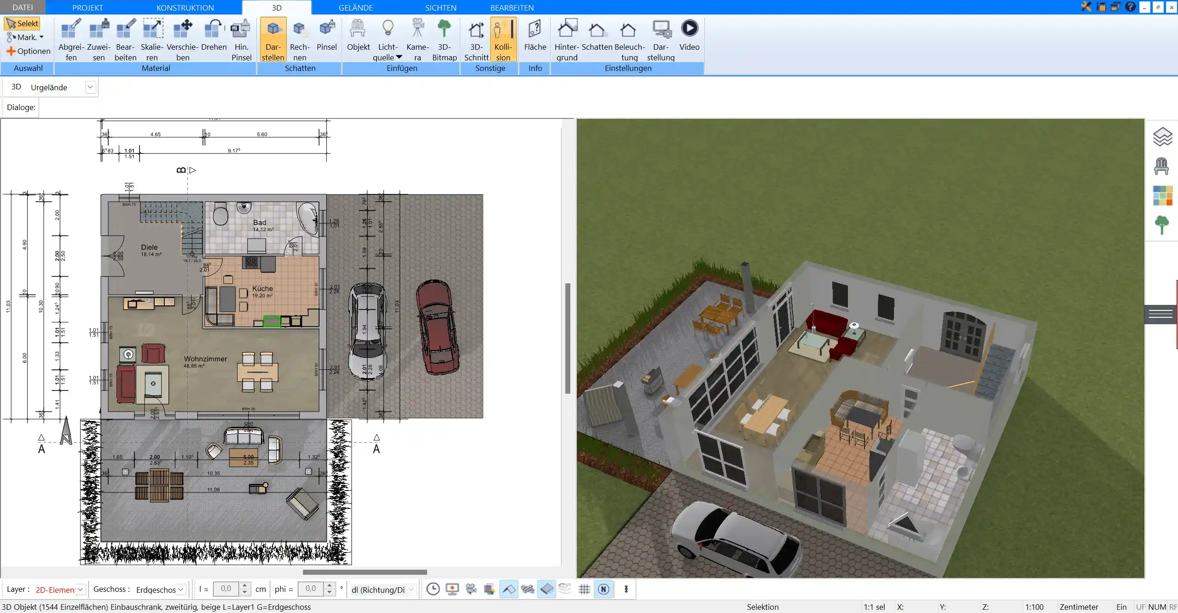Expand the Mark. dropdown arrow
The width and height of the screenshot is (1178, 613).
coord(41,37)
